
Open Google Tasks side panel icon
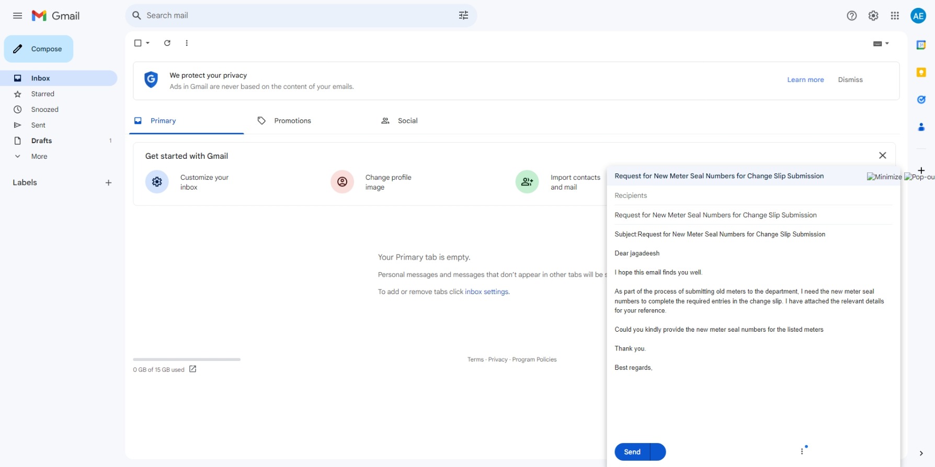click(x=921, y=99)
